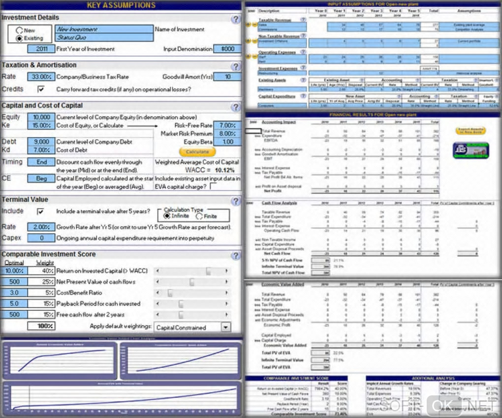Select Infinite calculation type
Screen dimensions: 502x418
point(167,216)
